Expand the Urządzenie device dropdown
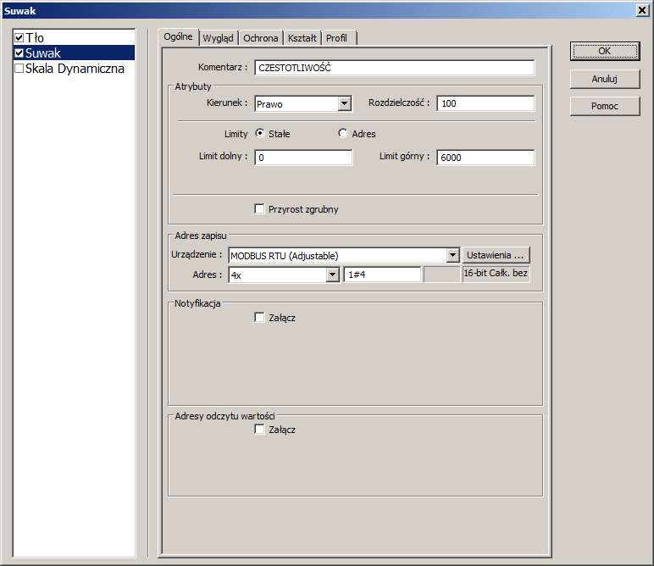Image resolution: width=654 pixels, height=566 pixels. (x=452, y=255)
